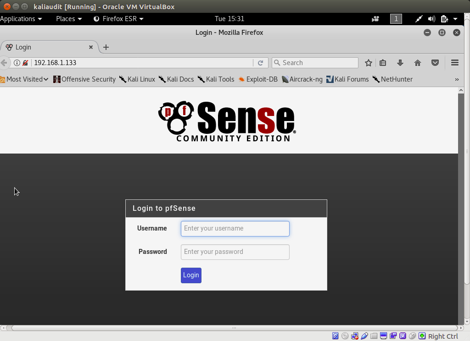Open the Most Visited bookmarks dropdown
The height and width of the screenshot is (341, 470).
tap(24, 79)
